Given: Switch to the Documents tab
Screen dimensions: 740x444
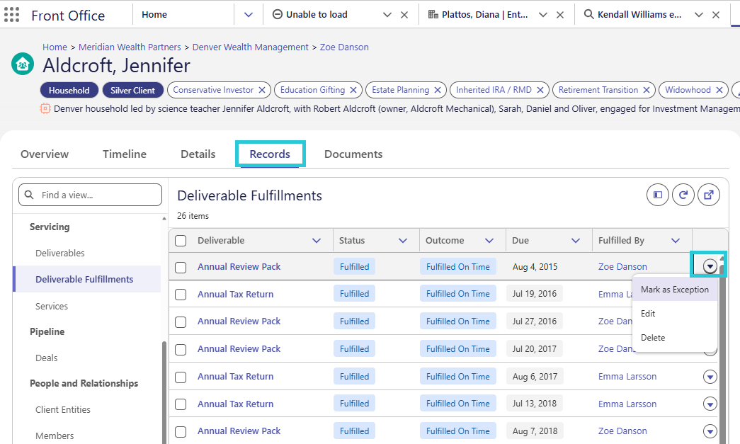Looking at the screenshot, I should pos(353,154).
